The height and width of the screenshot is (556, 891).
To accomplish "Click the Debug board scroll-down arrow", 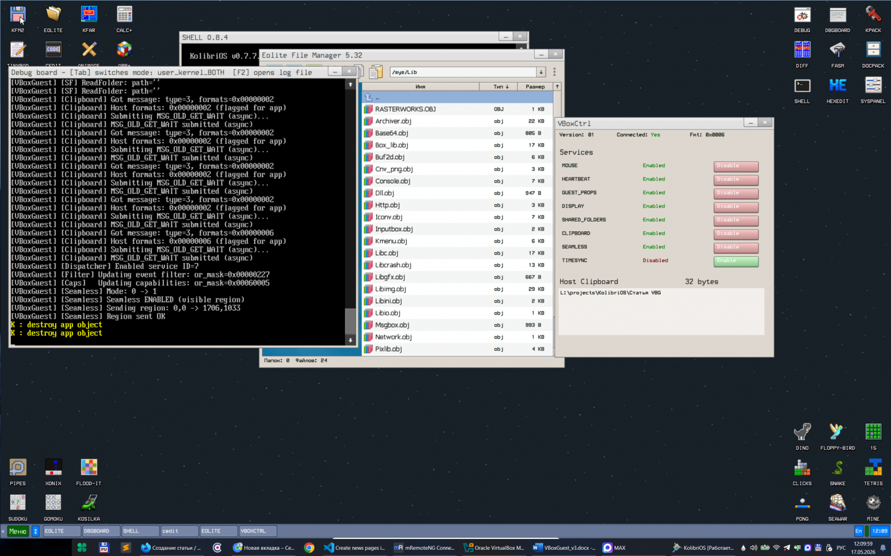I will point(351,340).
